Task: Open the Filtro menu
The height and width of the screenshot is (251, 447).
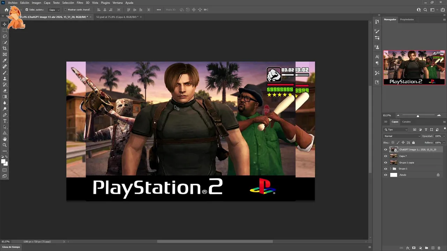Action: pyautogui.click(x=80, y=3)
